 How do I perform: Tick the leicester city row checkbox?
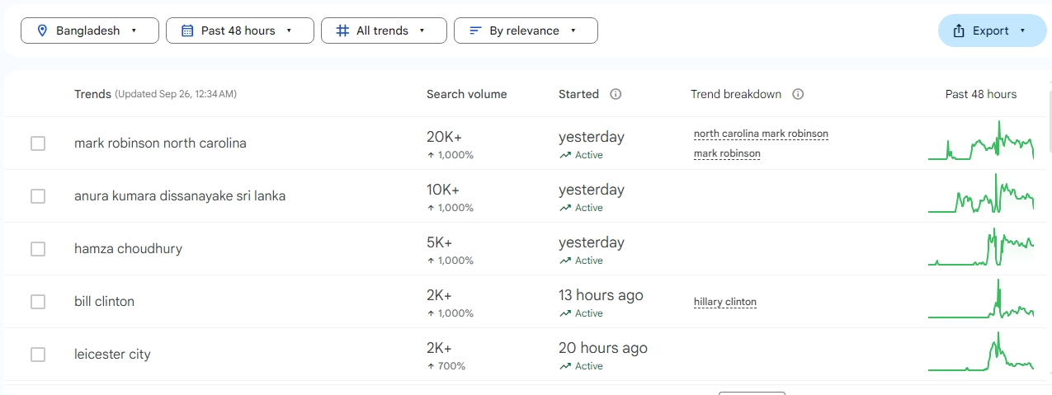pyautogui.click(x=38, y=355)
